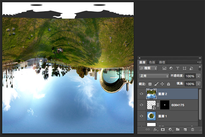205x137 pixels.
Task: Delete layer using the trash icon
Action: click(x=192, y=129)
